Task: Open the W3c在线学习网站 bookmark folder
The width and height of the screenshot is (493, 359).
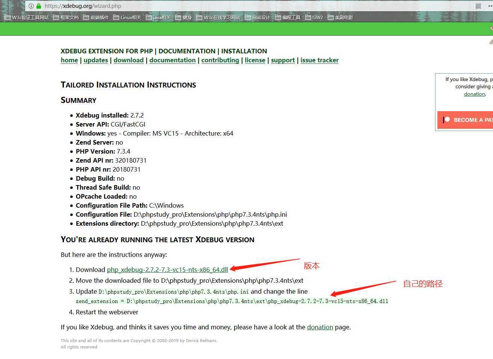Action: point(218,17)
